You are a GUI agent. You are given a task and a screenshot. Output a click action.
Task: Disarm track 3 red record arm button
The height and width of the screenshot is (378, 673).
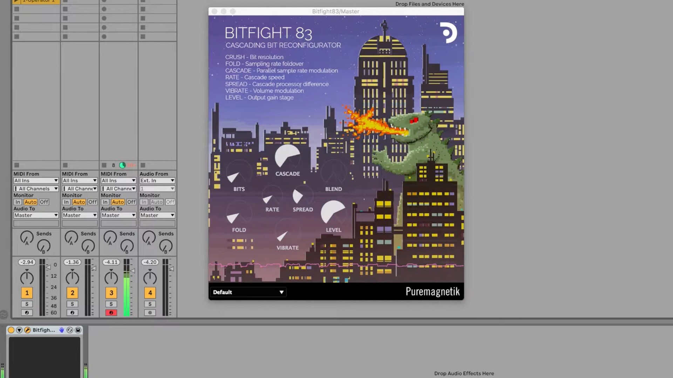(111, 313)
